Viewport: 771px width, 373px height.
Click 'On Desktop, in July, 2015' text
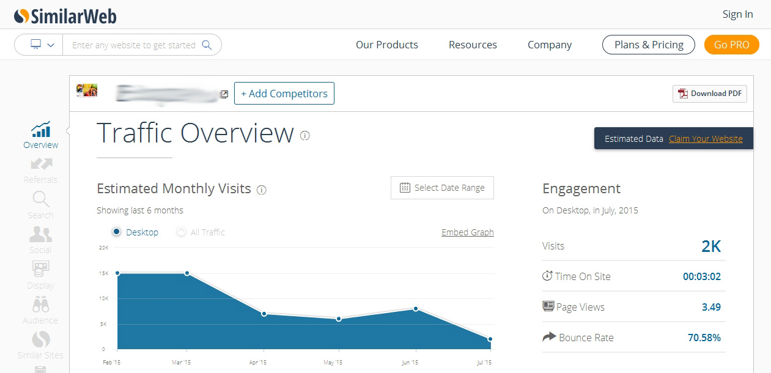click(x=590, y=210)
